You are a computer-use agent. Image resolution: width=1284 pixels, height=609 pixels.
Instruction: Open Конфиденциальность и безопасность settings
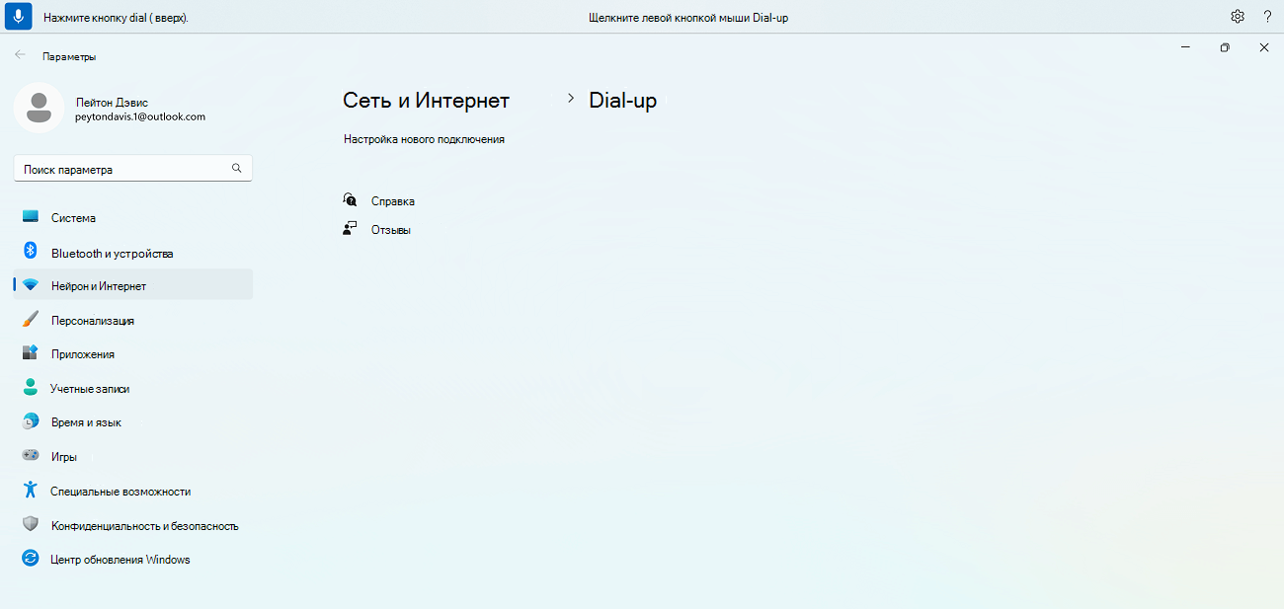coord(133,525)
